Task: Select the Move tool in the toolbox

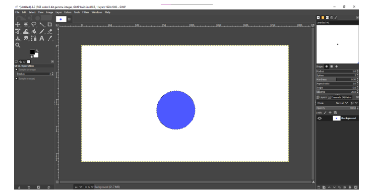Action: pos(18,24)
